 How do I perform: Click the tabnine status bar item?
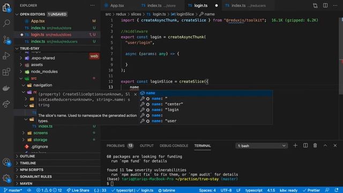coord(167,190)
